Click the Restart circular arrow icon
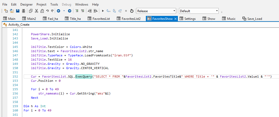279x117 pixels. coord(132,11)
